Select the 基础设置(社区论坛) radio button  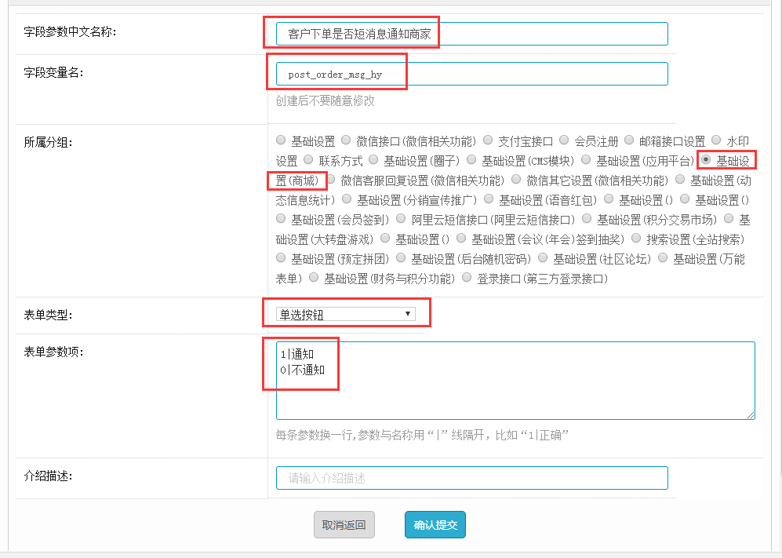tap(543, 258)
